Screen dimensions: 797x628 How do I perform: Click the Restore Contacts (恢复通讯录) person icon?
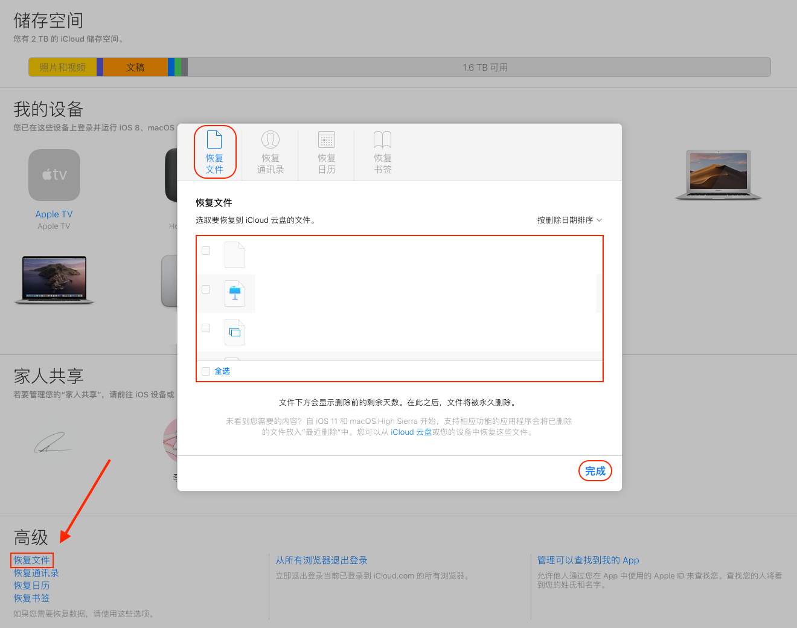(270, 139)
